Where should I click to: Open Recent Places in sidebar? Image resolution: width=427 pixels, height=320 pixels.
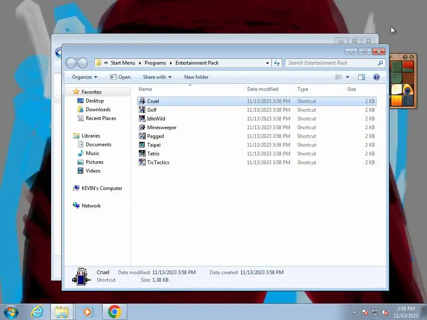point(101,118)
